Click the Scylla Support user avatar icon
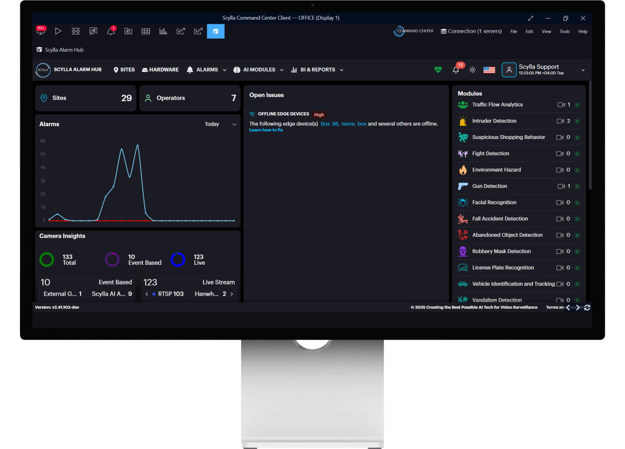 (509, 70)
